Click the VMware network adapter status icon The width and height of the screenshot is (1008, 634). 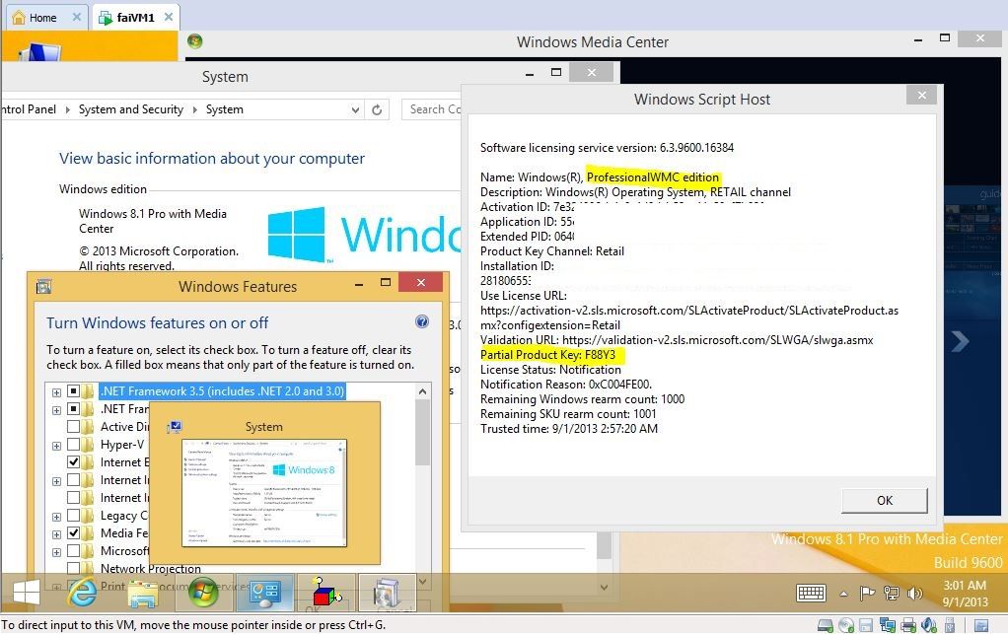tap(887, 624)
